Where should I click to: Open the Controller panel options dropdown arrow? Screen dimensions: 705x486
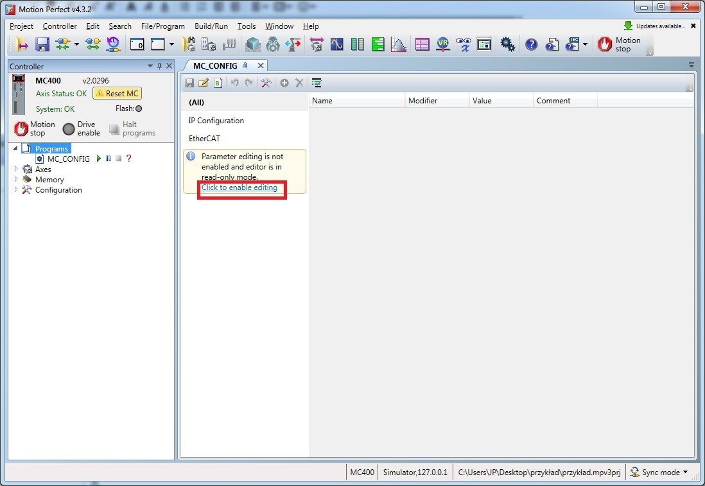150,66
